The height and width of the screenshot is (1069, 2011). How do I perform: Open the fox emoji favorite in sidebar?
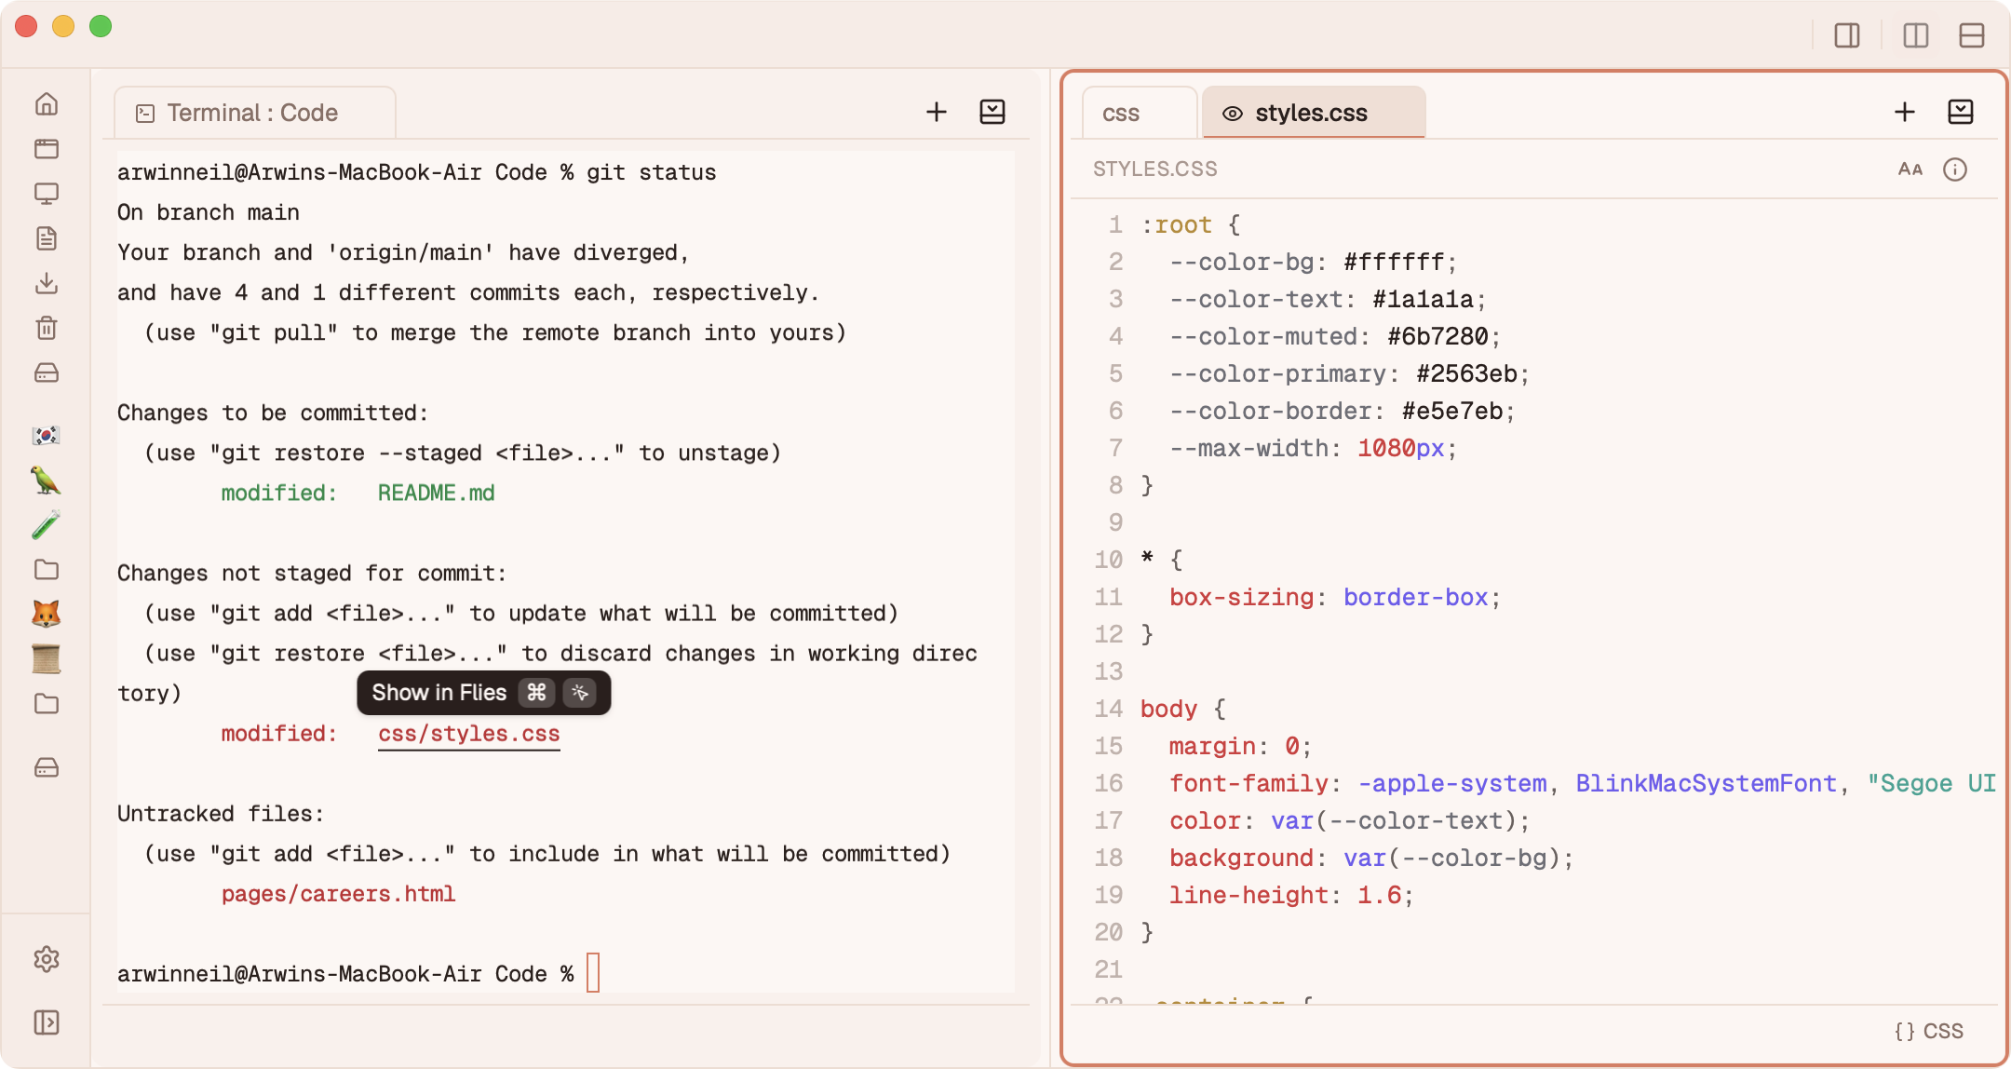point(47,614)
